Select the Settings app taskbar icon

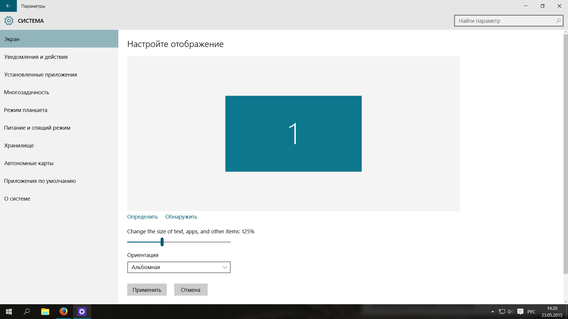click(82, 312)
